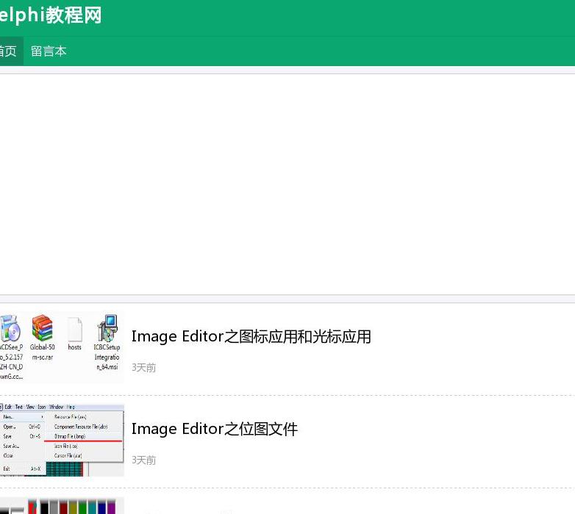Open thumbnail showing Bitmap File menu
The height and width of the screenshot is (514, 575).
click(x=62, y=441)
